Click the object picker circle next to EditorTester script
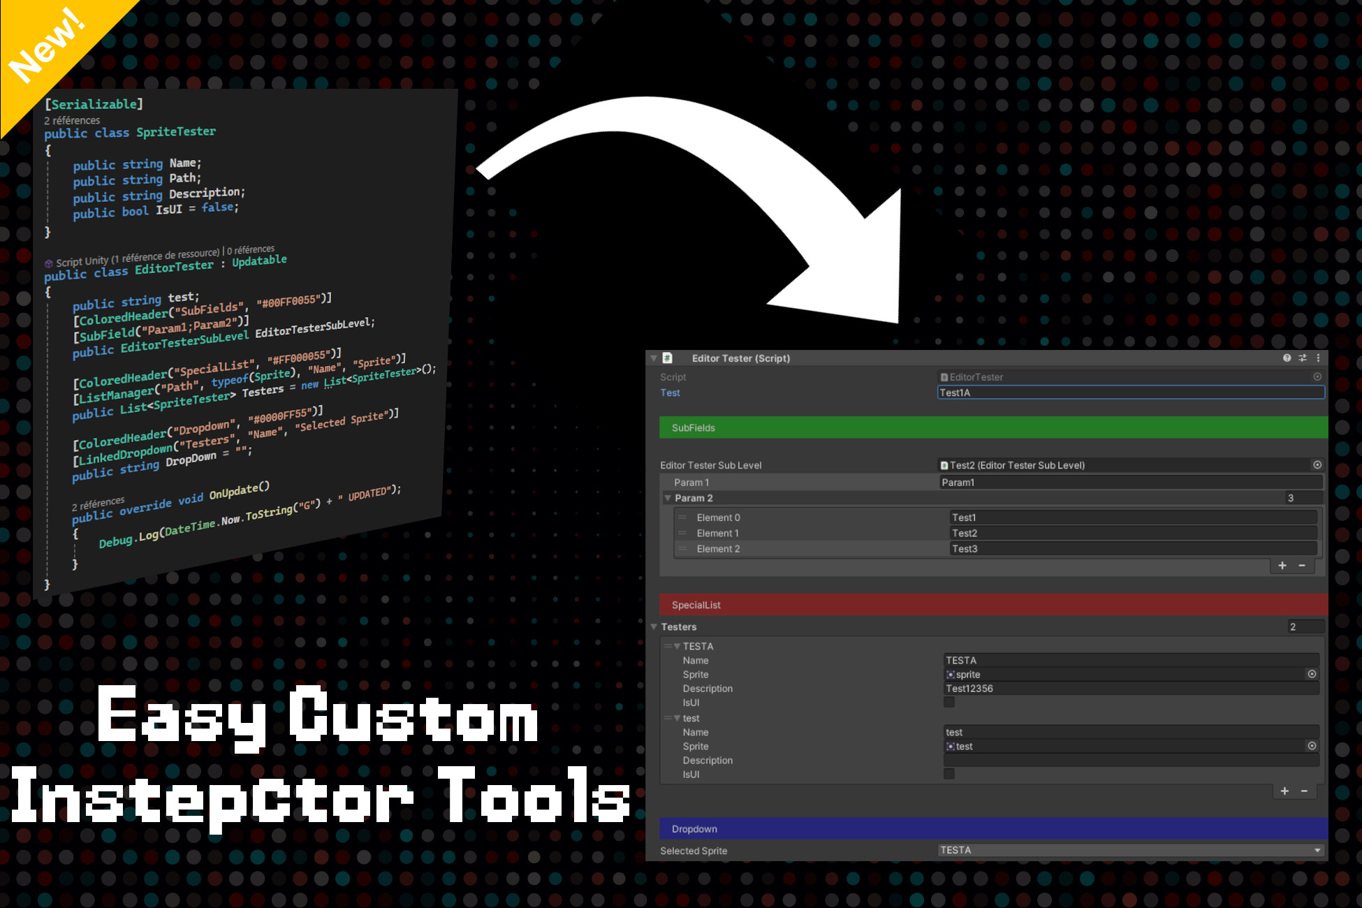Screen dimensions: 1362x908 pyautogui.click(x=1319, y=376)
